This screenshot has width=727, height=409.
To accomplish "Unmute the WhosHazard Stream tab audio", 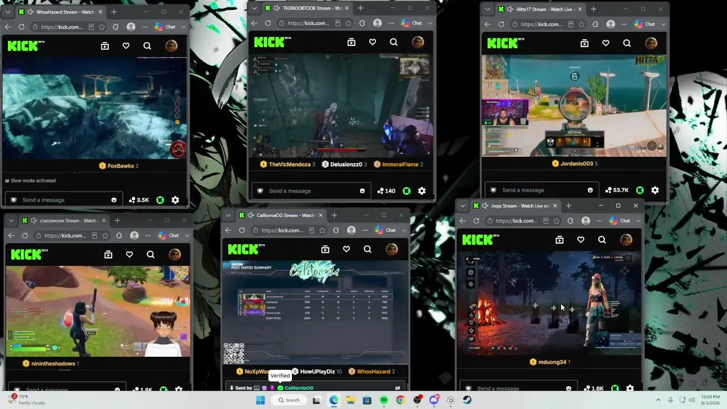I will point(31,12).
